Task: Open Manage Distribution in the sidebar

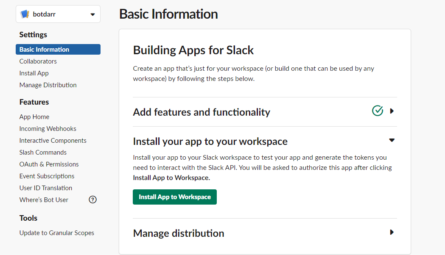Action: (x=48, y=85)
